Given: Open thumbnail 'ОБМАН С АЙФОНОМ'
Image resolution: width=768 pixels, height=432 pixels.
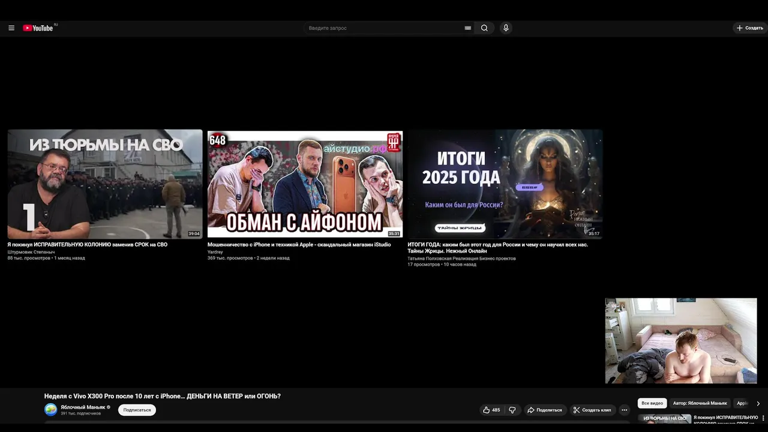Looking at the screenshot, I should coord(305,184).
